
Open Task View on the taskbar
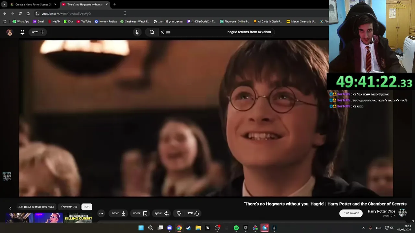(160, 228)
